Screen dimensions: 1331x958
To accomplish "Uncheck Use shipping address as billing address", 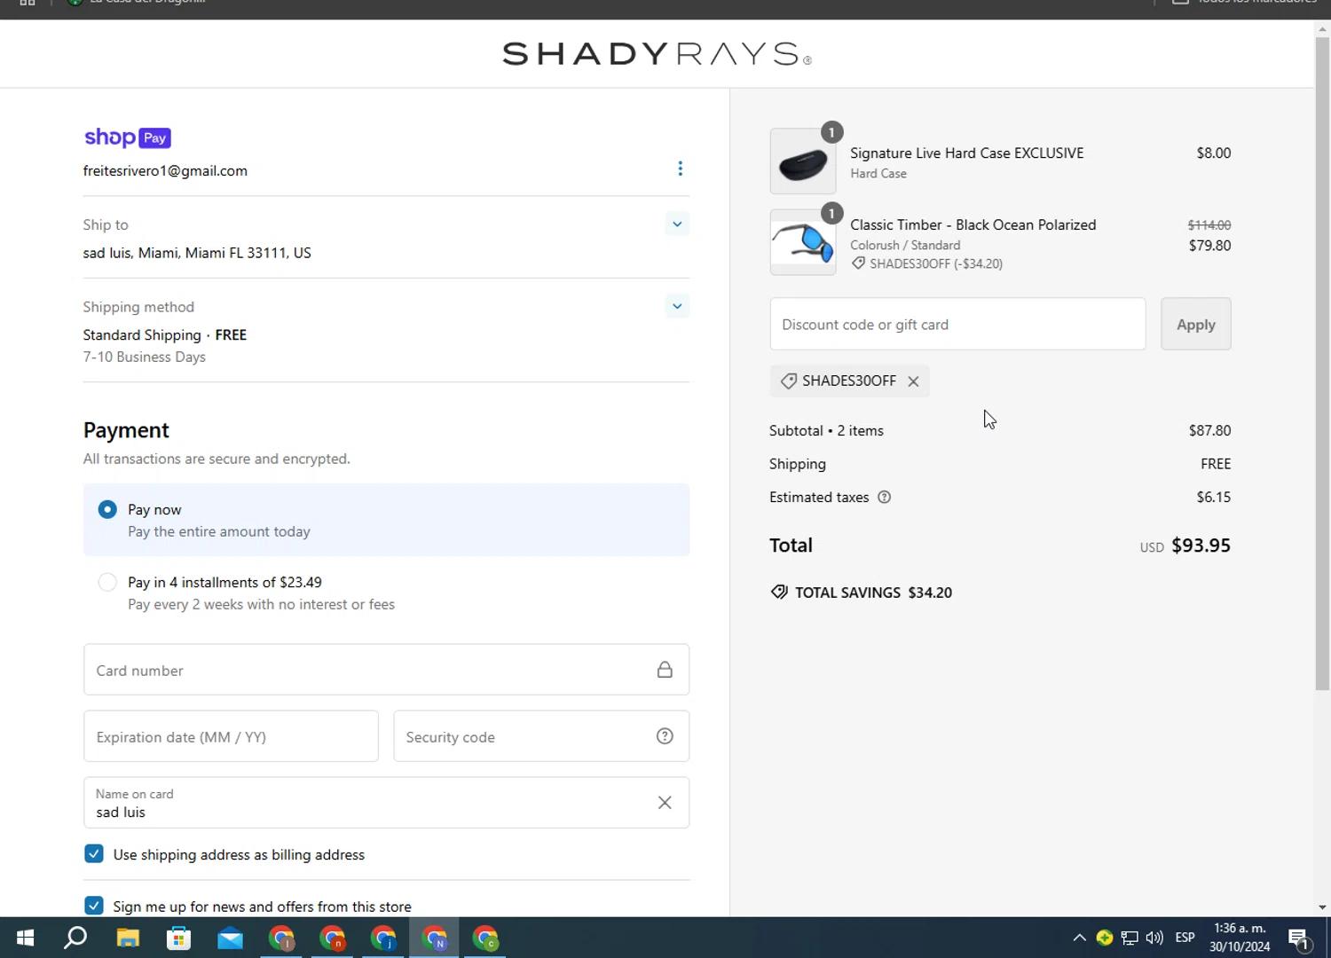I will (x=94, y=853).
